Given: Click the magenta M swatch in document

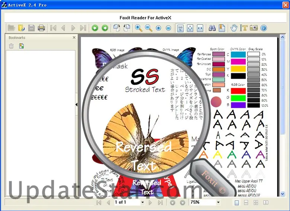Looking at the screenshot, I should [238, 62].
